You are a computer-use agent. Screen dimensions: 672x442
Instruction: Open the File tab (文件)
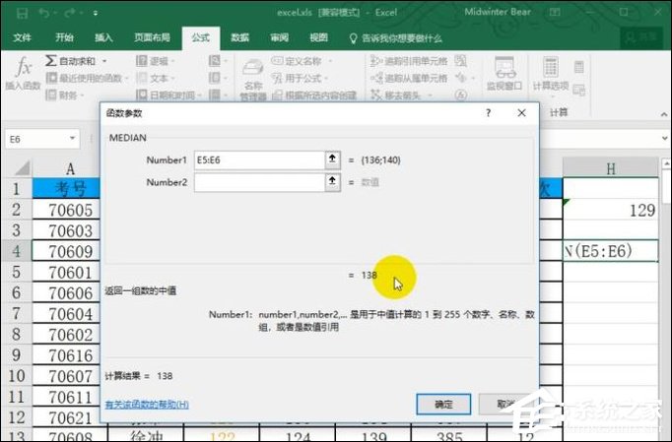(x=23, y=37)
